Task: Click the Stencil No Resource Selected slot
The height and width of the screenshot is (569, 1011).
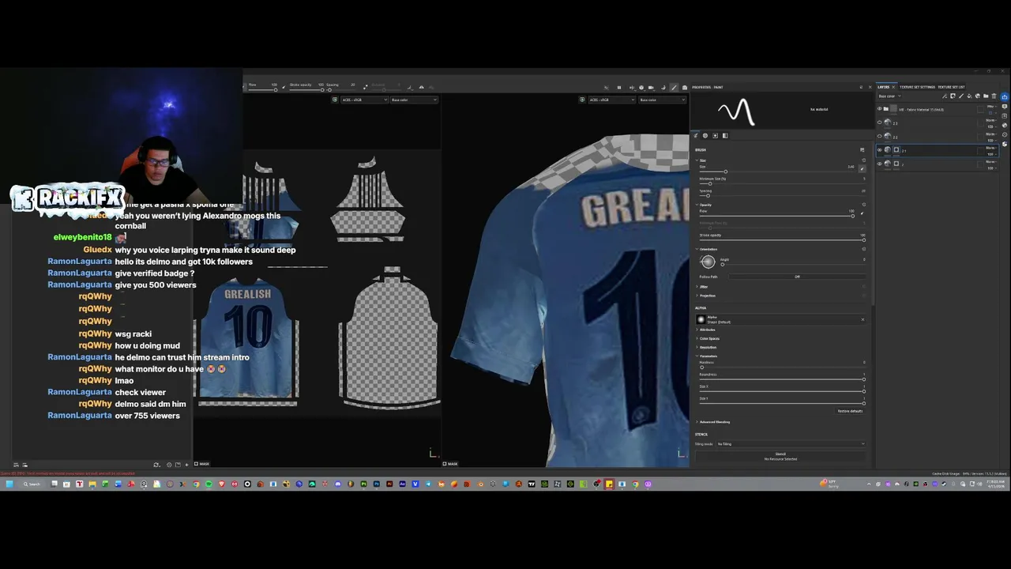Action: [780, 457]
